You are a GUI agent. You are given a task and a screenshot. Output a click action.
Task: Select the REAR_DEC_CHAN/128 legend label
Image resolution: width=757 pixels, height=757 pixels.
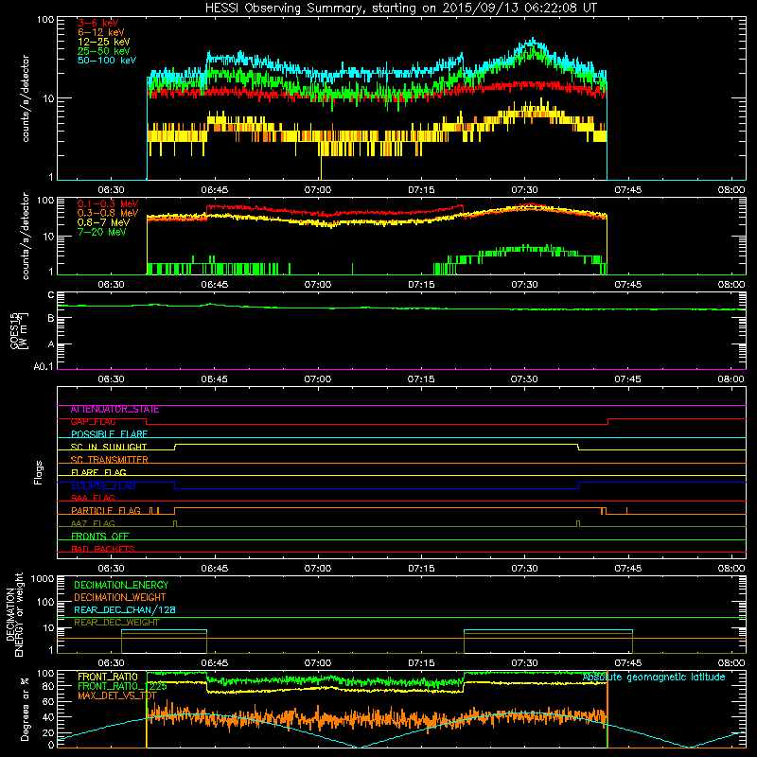coord(125,610)
